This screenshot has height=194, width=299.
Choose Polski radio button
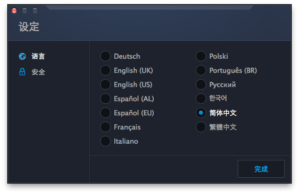click(201, 56)
